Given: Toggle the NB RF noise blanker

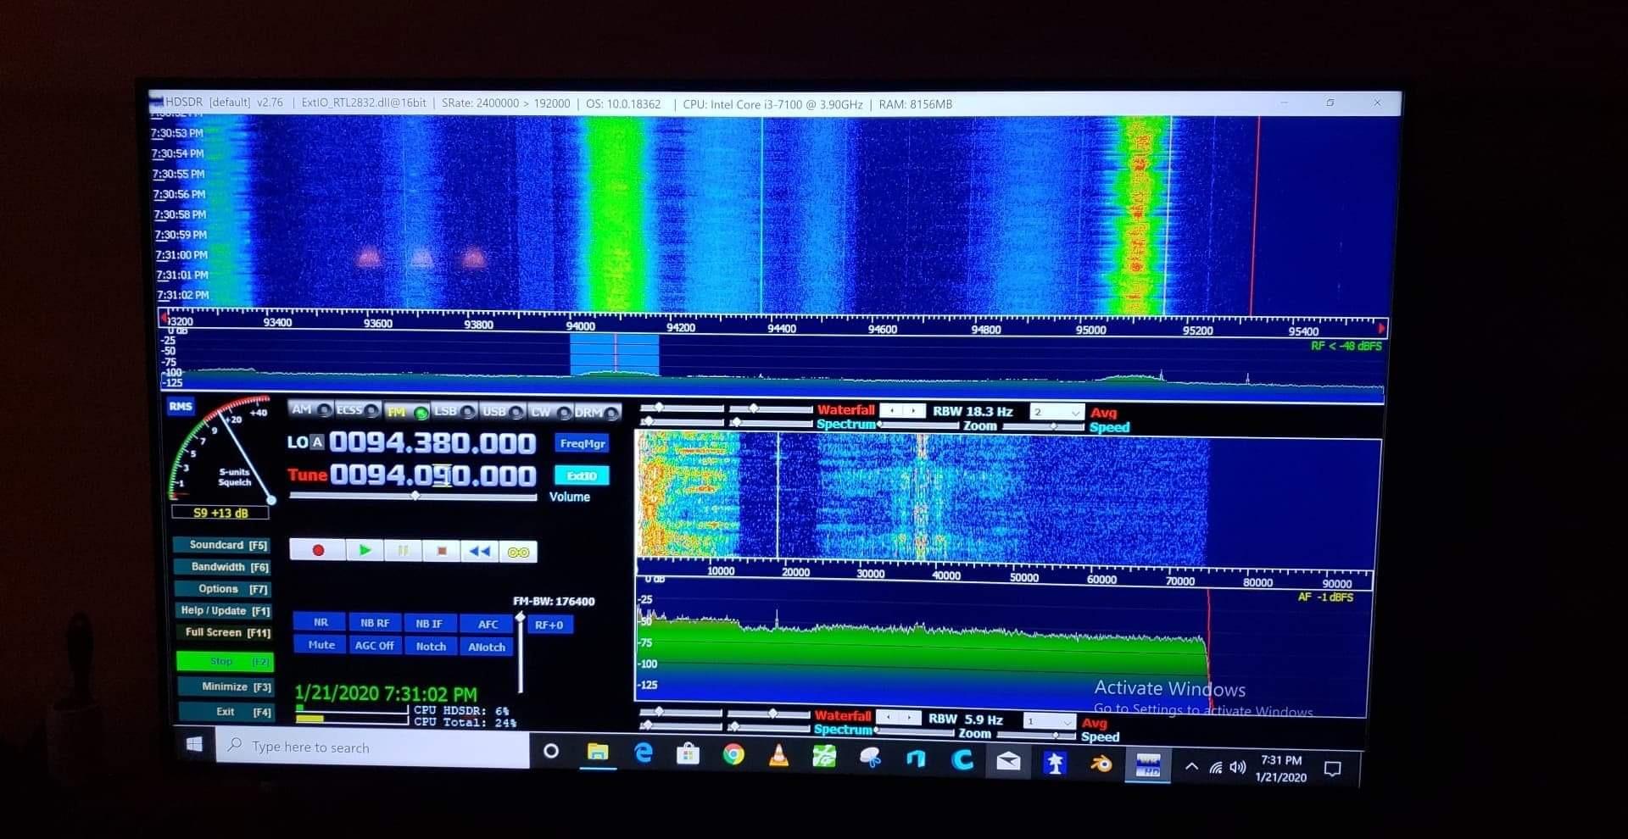Looking at the screenshot, I should [x=374, y=623].
